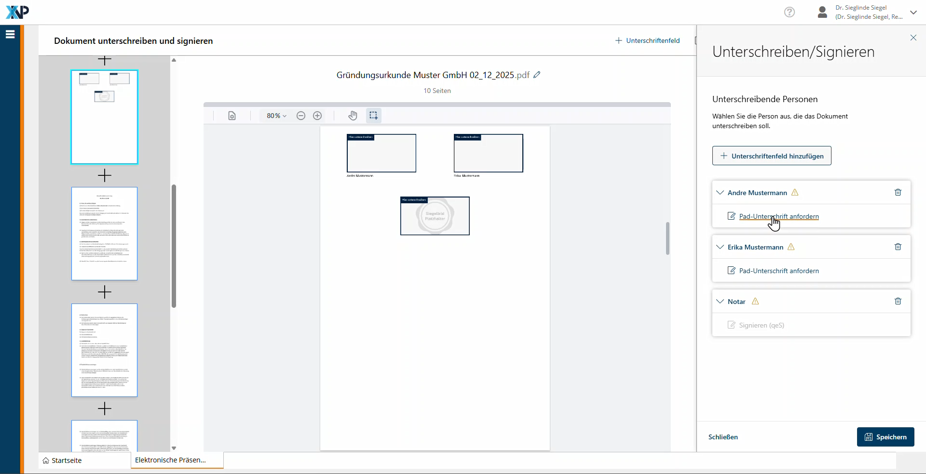This screenshot has height=474, width=926.
Task: Click the Speichern button
Action: coord(885,437)
